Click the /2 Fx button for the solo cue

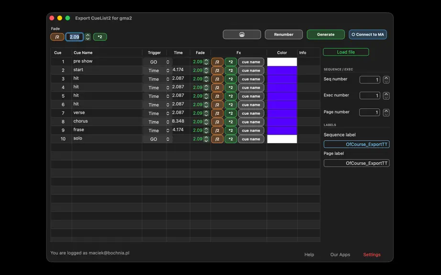[217, 139]
